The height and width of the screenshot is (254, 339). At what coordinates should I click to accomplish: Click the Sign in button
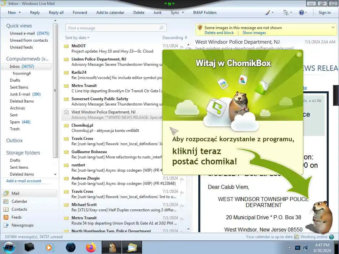pos(324,13)
